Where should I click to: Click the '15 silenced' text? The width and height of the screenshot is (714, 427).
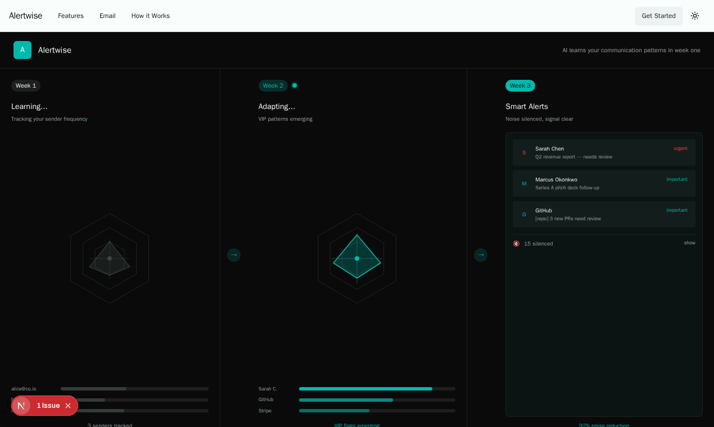[x=539, y=243]
